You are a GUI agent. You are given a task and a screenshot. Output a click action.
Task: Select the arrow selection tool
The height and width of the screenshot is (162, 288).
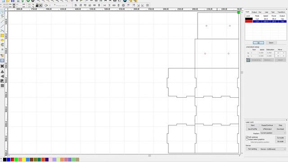click(2, 12)
